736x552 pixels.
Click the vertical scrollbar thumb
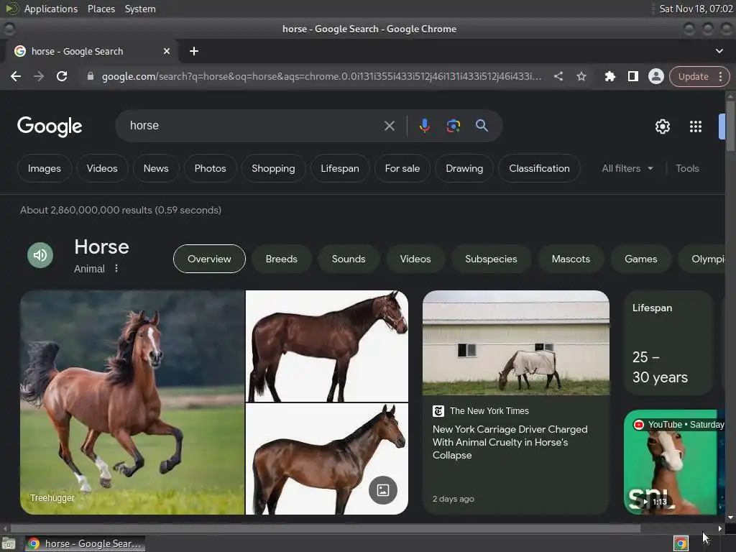[x=730, y=126]
